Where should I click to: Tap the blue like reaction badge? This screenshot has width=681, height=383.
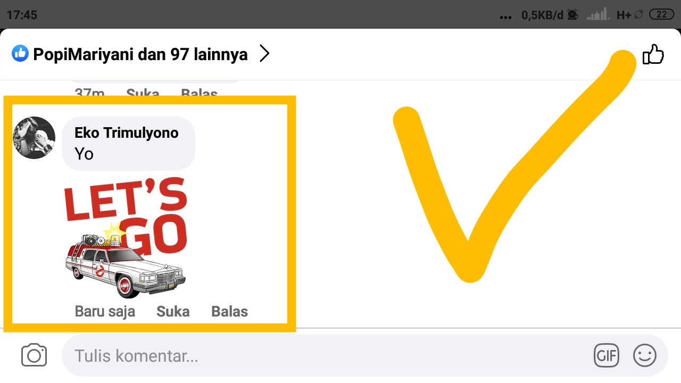20,53
